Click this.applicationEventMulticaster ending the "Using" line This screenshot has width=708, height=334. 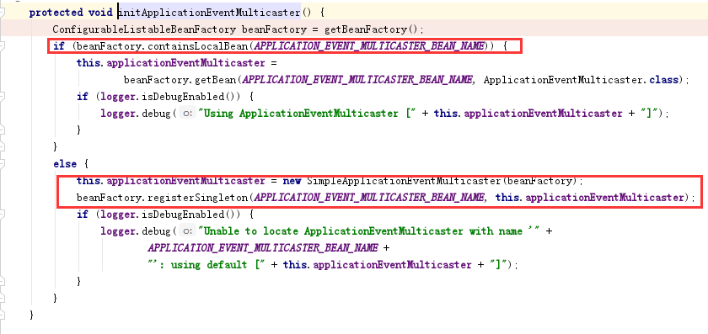pyautogui.click(x=528, y=113)
